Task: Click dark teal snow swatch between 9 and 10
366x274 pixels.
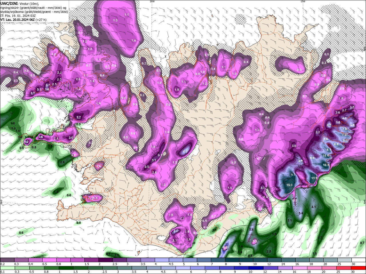Action: 246,260
